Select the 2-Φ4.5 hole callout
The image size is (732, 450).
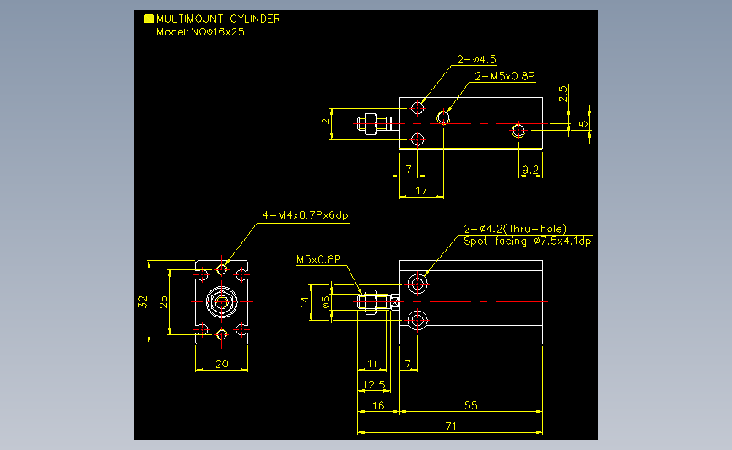[x=476, y=60]
